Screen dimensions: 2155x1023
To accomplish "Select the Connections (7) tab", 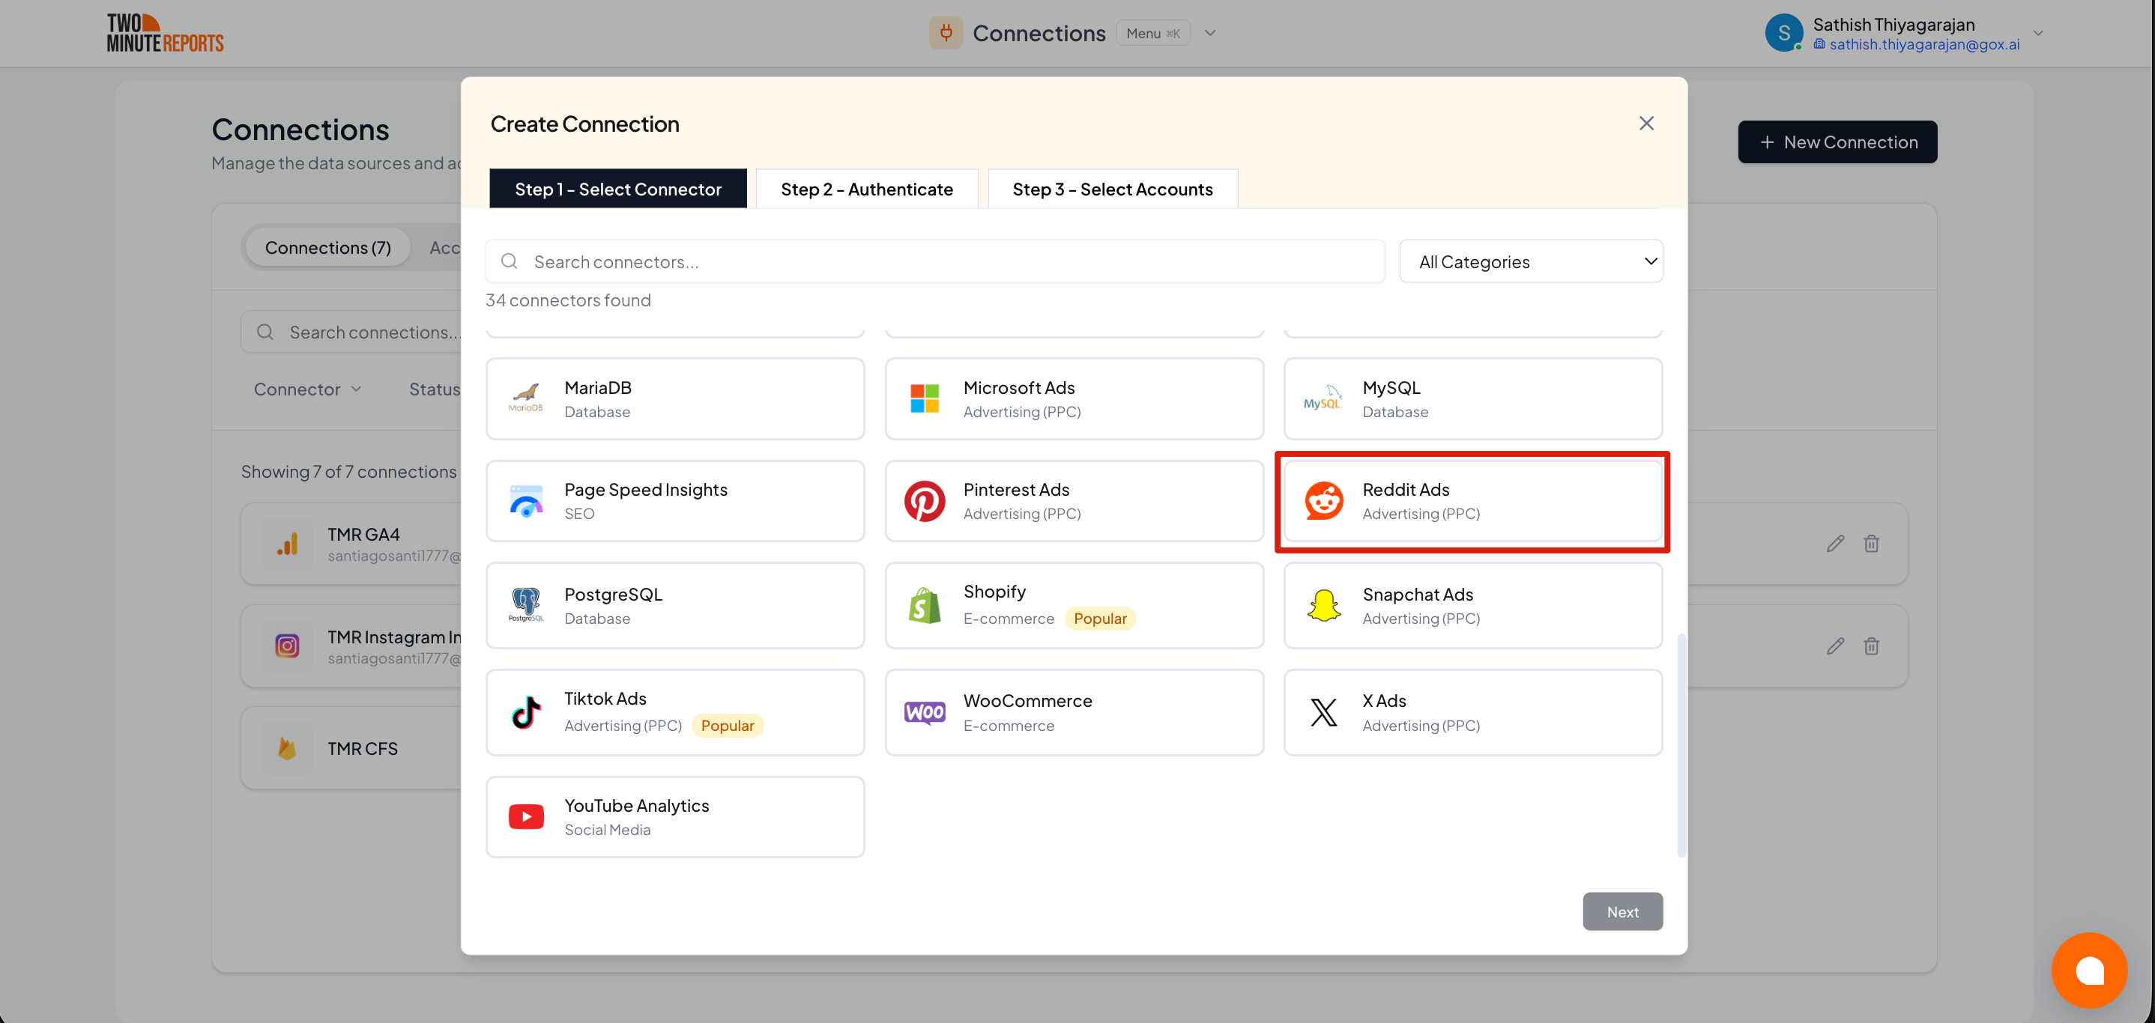I will click(x=328, y=248).
